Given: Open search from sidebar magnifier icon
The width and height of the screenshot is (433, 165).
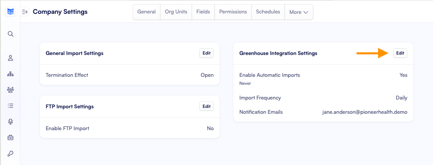Looking at the screenshot, I should [x=11, y=34].
